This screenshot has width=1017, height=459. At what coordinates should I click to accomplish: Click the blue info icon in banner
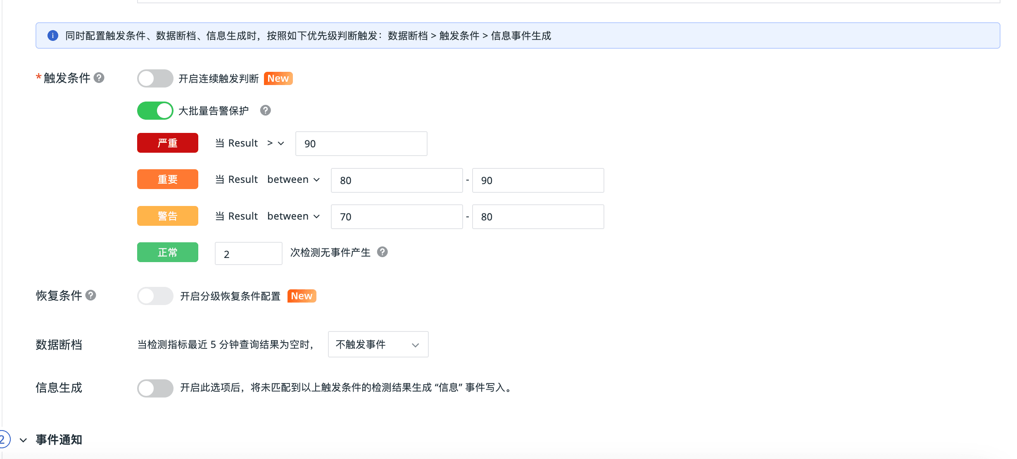(x=53, y=35)
